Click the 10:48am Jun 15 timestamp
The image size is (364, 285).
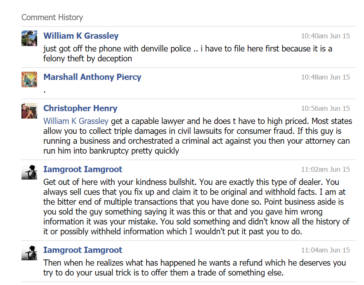[325, 77]
